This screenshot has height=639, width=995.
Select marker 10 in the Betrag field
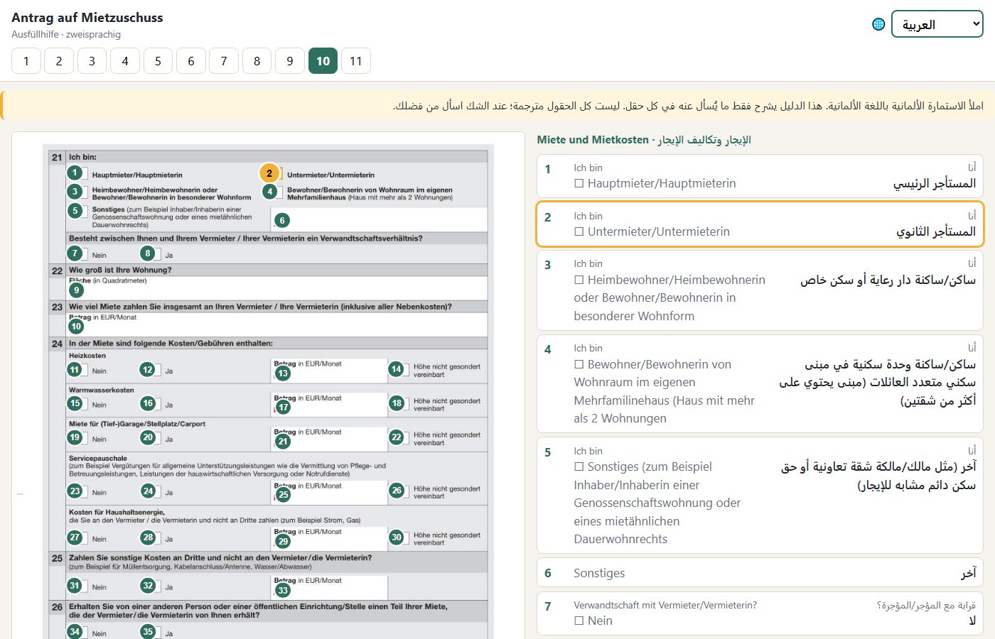tap(77, 327)
